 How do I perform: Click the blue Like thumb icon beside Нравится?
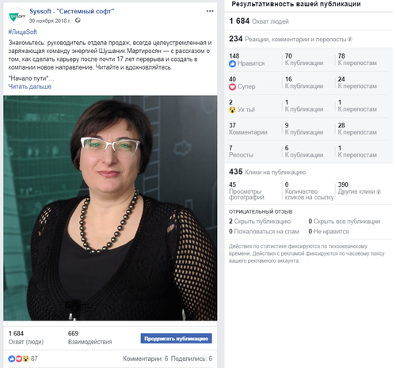232,63
